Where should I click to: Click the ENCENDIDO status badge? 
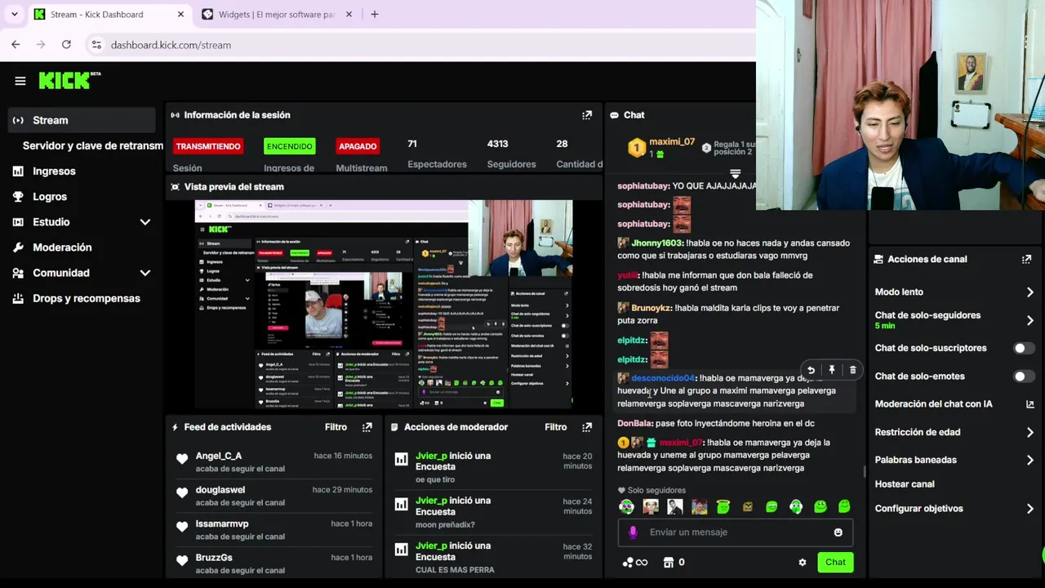289,146
